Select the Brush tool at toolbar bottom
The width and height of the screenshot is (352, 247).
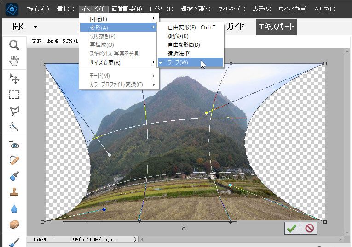pos(14,241)
